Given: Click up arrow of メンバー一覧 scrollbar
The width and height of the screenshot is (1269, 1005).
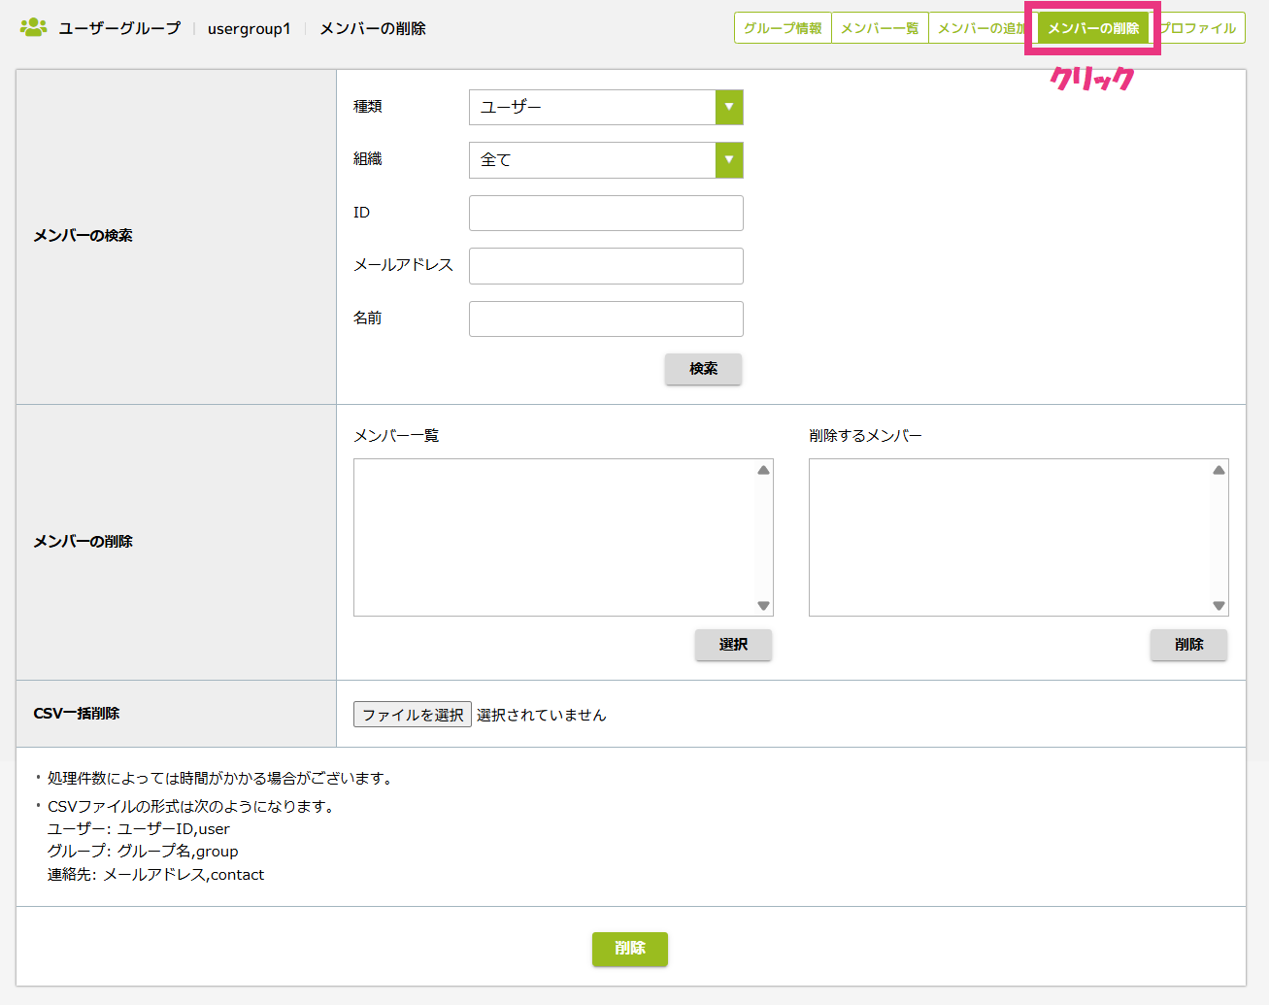Looking at the screenshot, I should pos(763,470).
